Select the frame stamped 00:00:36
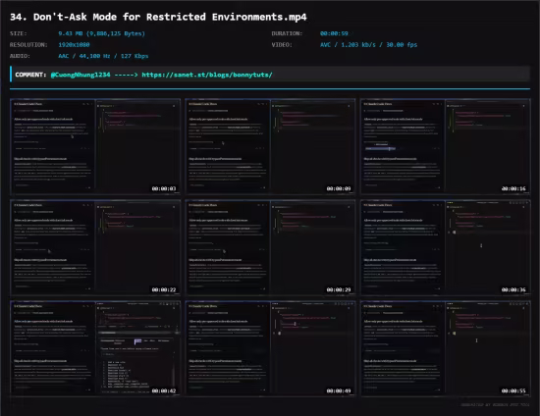This screenshot has width=540, height=416. [x=446, y=248]
